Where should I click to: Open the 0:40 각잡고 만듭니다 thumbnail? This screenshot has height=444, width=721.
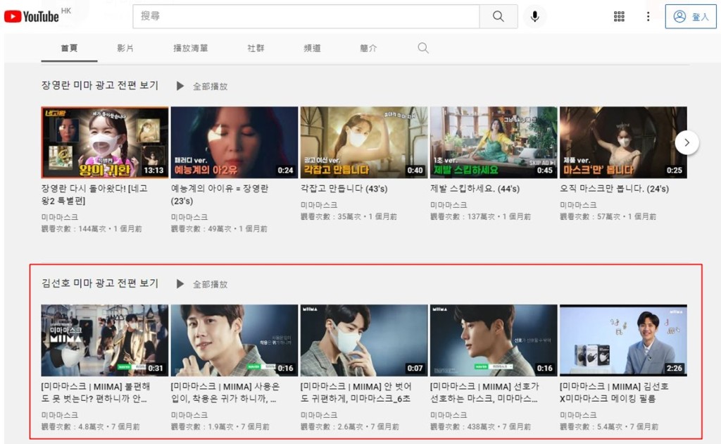364,142
